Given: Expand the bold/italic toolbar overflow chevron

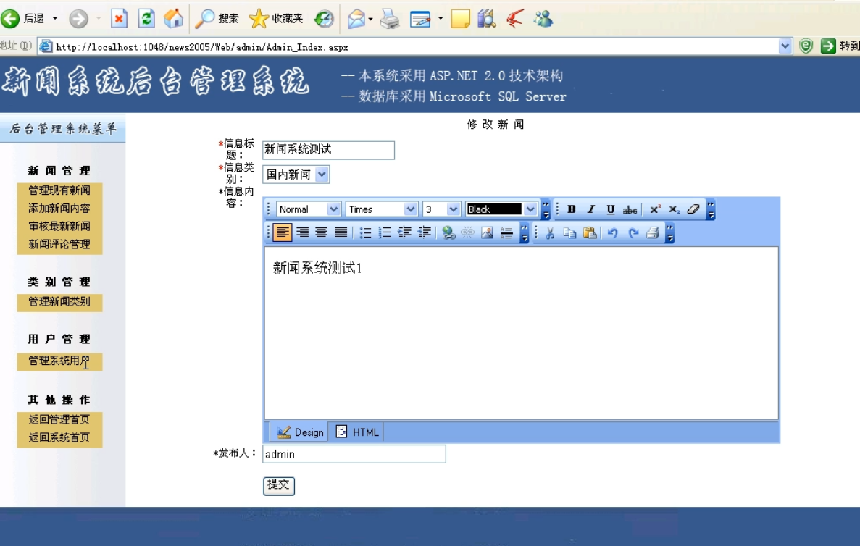Looking at the screenshot, I should (711, 209).
